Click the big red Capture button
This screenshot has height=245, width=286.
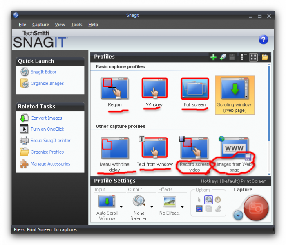pos(256,208)
